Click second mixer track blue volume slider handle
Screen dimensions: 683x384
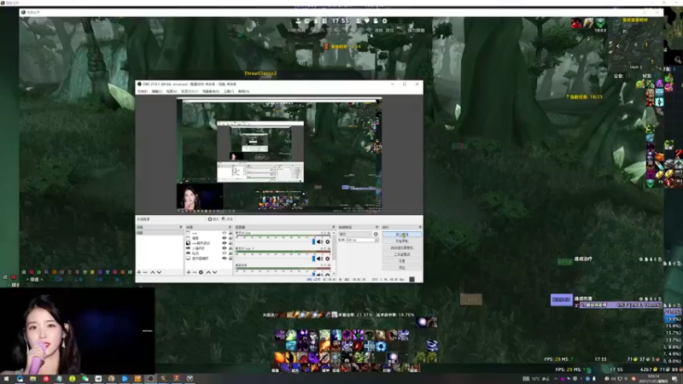point(313,259)
